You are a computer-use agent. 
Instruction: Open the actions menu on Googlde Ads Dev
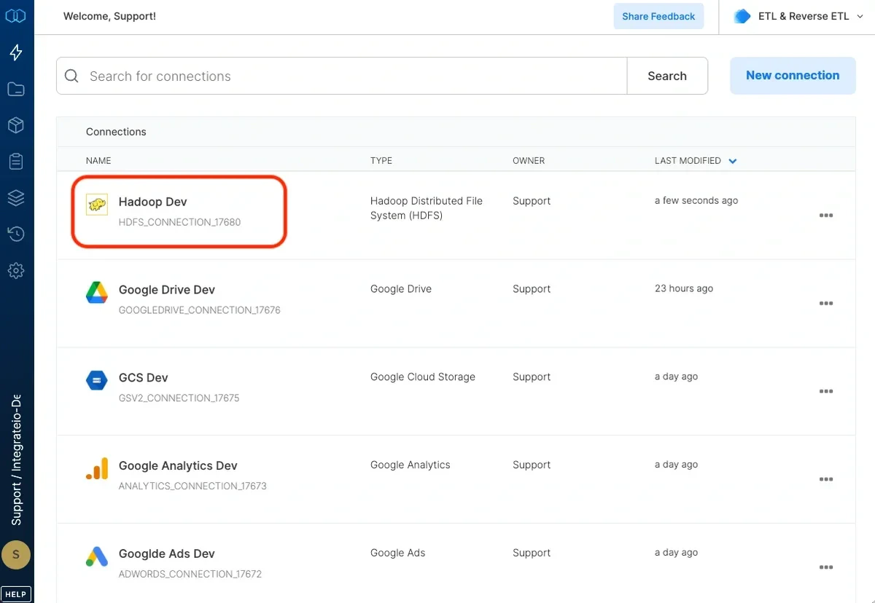tap(826, 567)
